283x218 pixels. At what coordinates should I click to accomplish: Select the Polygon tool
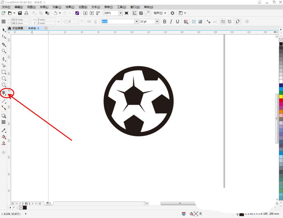click(x=4, y=85)
